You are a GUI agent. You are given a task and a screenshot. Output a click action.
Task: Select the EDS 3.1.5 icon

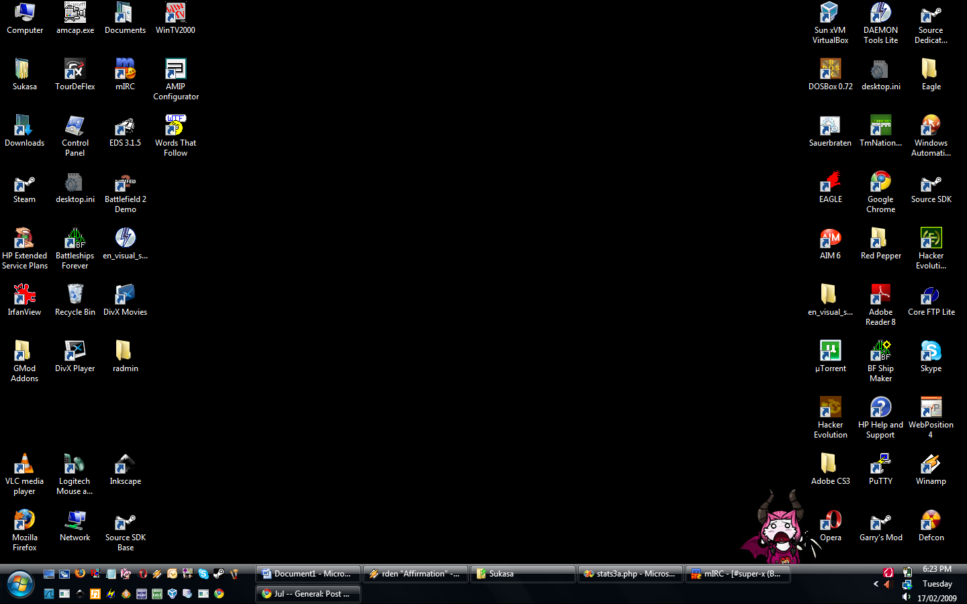[125, 131]
